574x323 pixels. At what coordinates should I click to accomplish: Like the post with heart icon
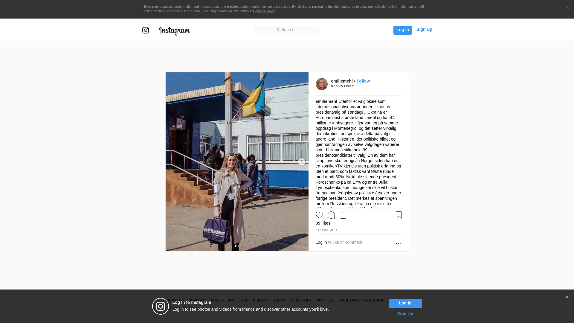click(319, 215)
